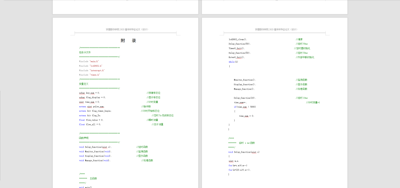Place cursor on the while(1) statement
This screenshot has height=188, width=400.
pos(233,61)
